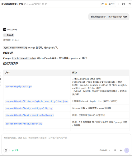132x156 pixels.
Task: Click the TRAE Code logo icon
Action: (5, 30)
